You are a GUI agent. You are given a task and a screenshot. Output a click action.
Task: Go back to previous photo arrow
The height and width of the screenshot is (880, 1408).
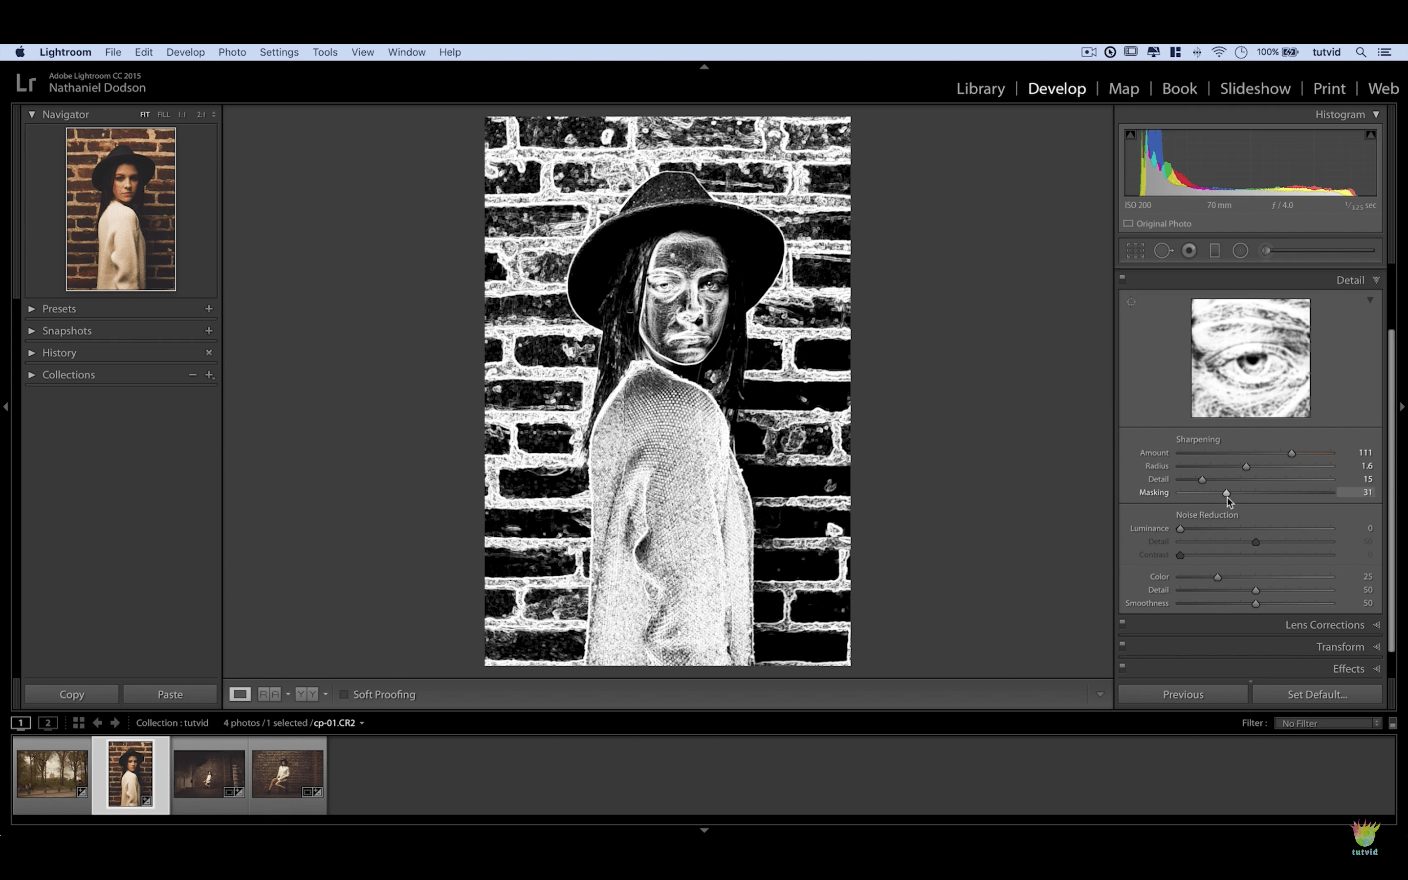coord(97,723)
